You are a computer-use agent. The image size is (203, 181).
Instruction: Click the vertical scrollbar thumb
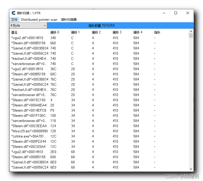coord(191,35)
